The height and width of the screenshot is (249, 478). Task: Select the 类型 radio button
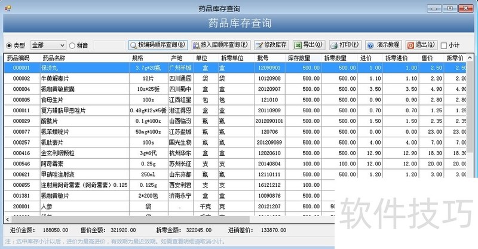9,45
